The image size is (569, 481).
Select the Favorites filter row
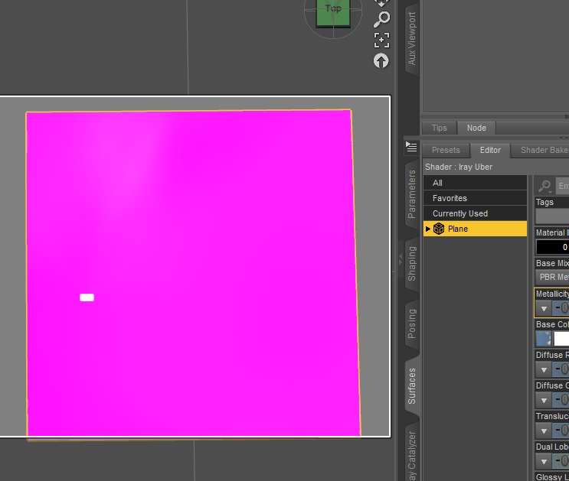pyautogui.click(x=475, y=198)
